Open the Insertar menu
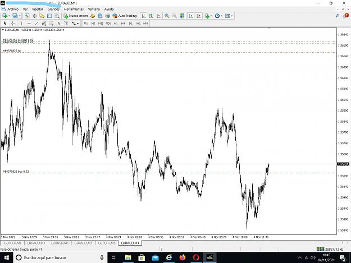Image resolution: width=351 pixels, height=263 pixels. click(x=38, y=9)
